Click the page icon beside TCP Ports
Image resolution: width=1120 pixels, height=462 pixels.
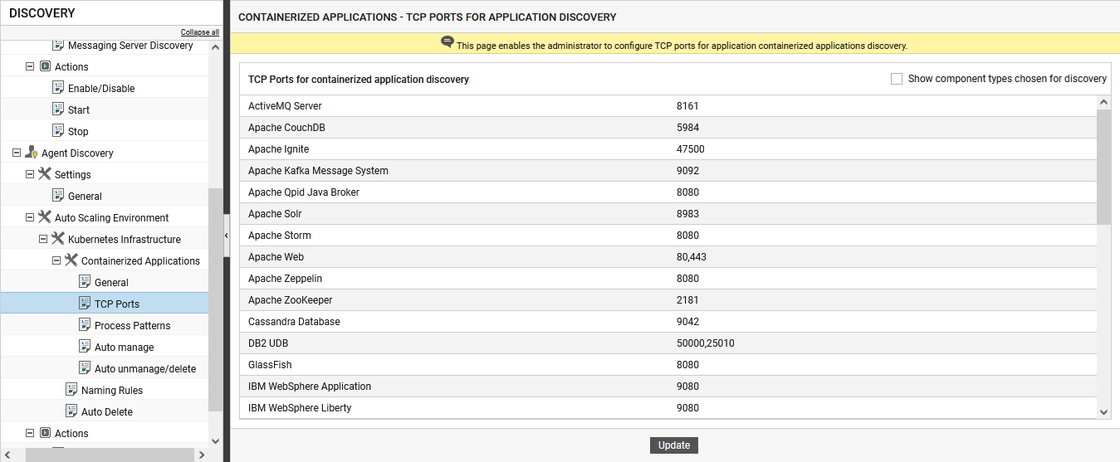85,304
